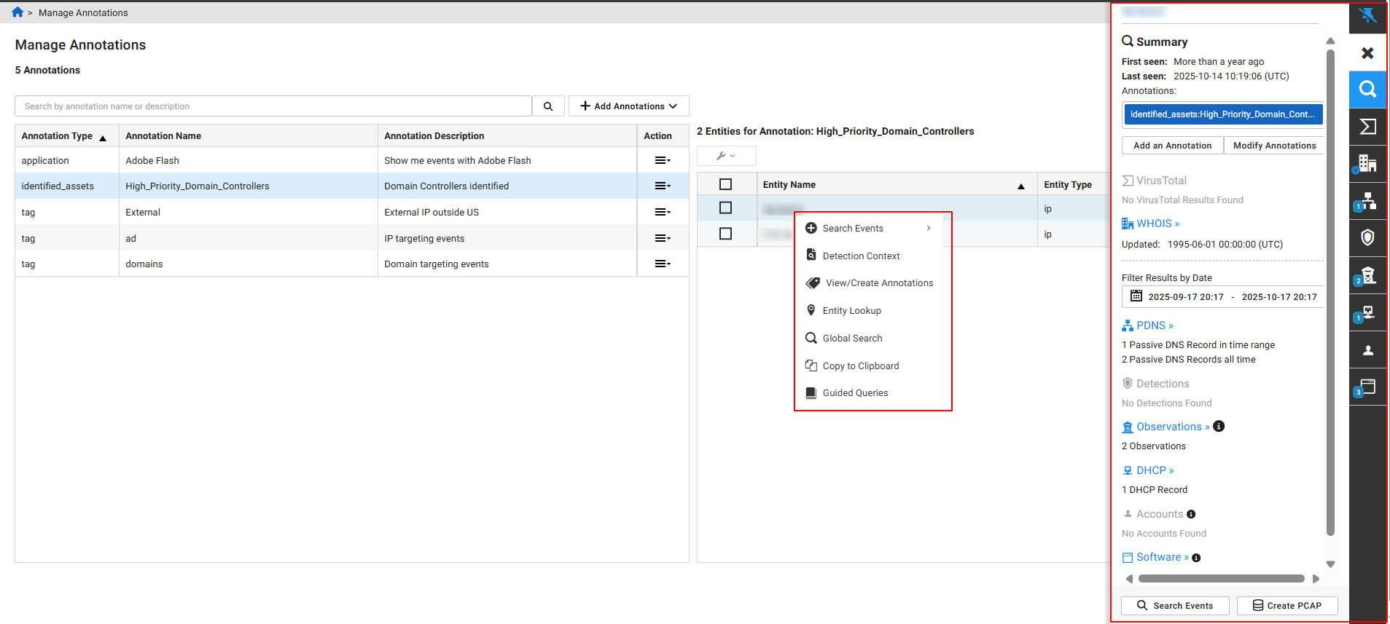
Task: Click the magnifier search button beside search field
Action: 548,106
